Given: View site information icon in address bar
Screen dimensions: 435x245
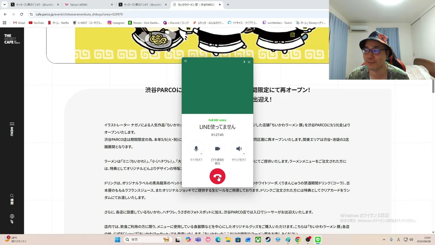Looking at the screenshot, I should click(x=31, y=14).
